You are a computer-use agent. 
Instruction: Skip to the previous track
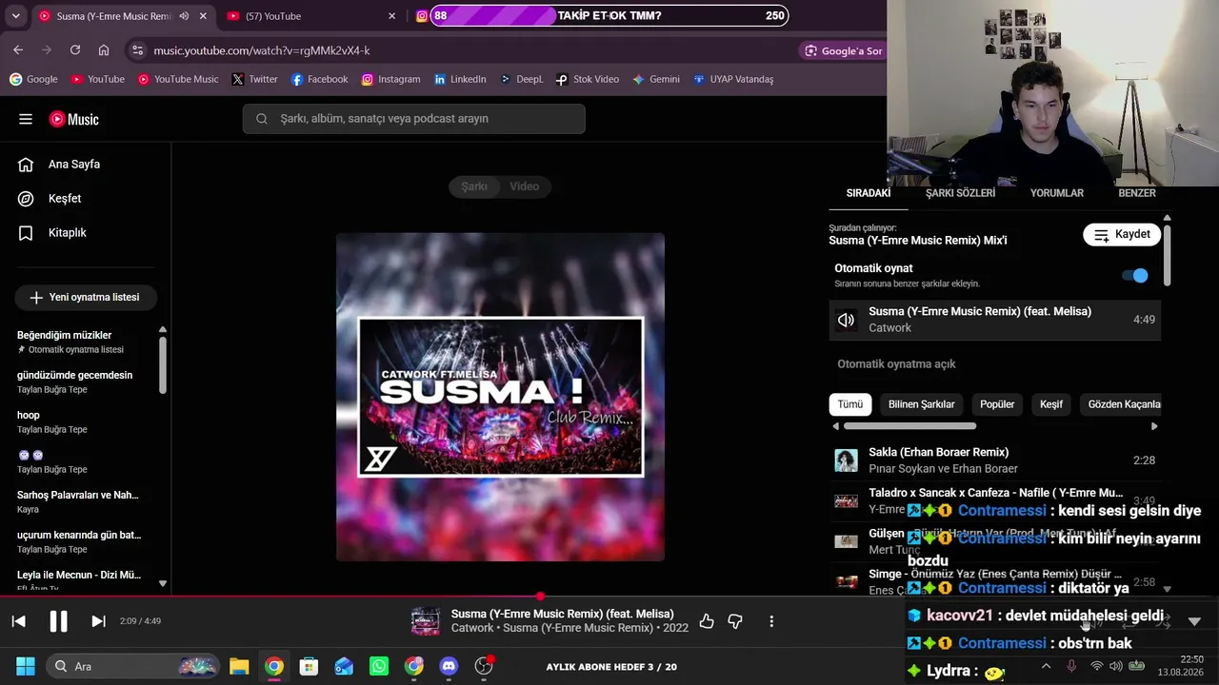[x=18, y=621]
